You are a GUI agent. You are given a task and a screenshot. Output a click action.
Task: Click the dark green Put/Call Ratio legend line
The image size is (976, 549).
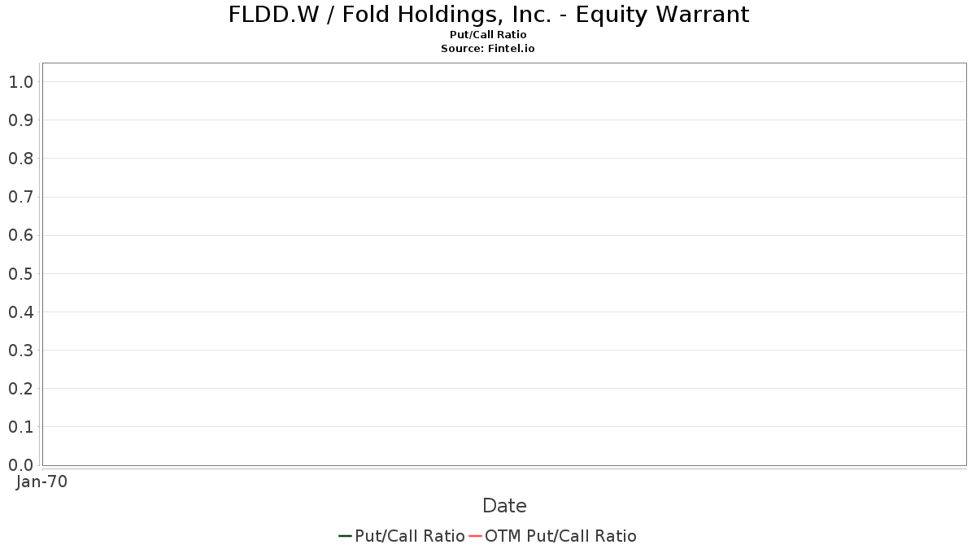click(345, 536)
